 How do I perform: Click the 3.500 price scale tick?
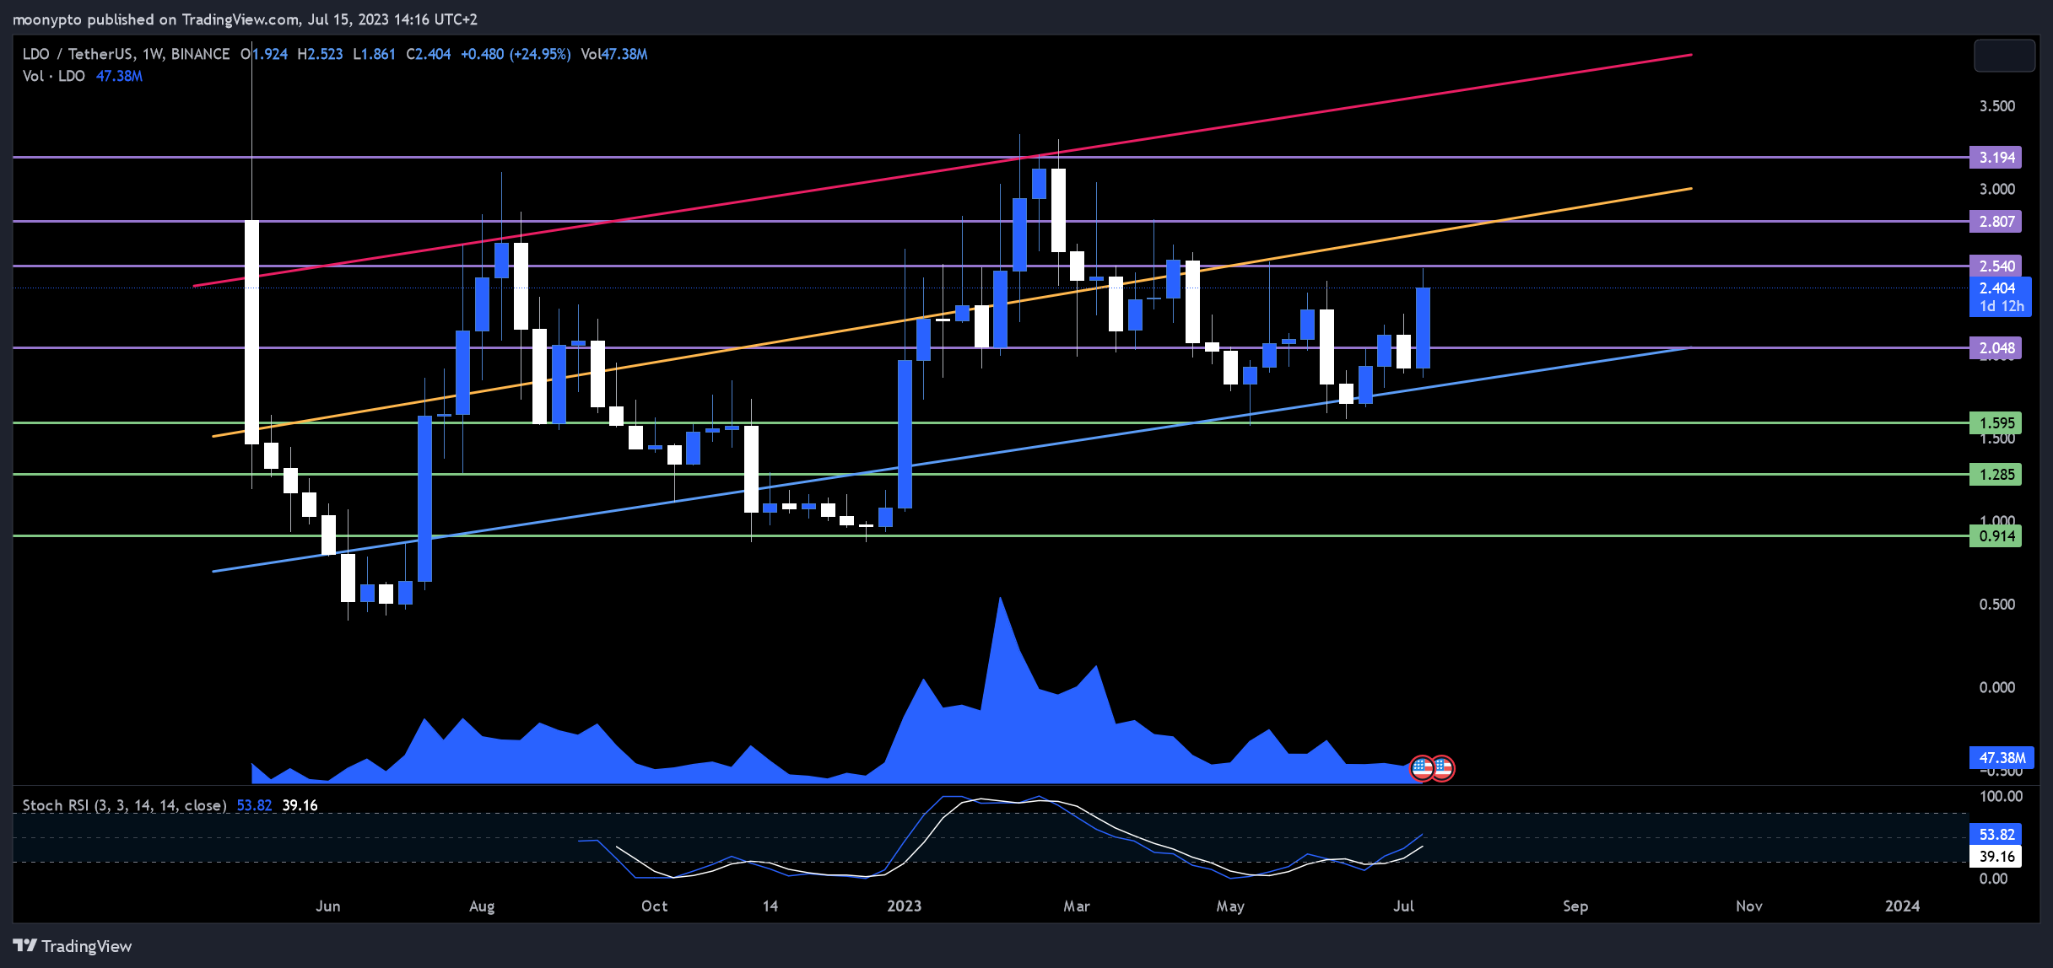pos(1996,105)
